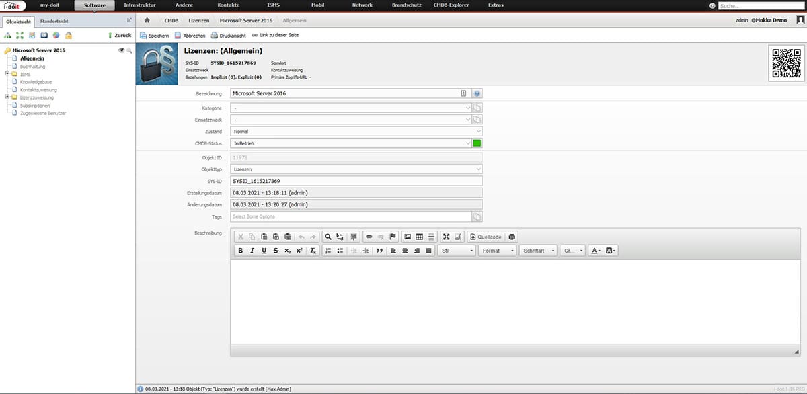Open the Stil dropdown in editor

point(457,251)
